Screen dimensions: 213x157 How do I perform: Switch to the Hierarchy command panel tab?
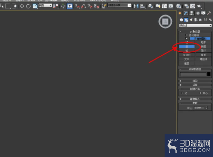[191, 13]
